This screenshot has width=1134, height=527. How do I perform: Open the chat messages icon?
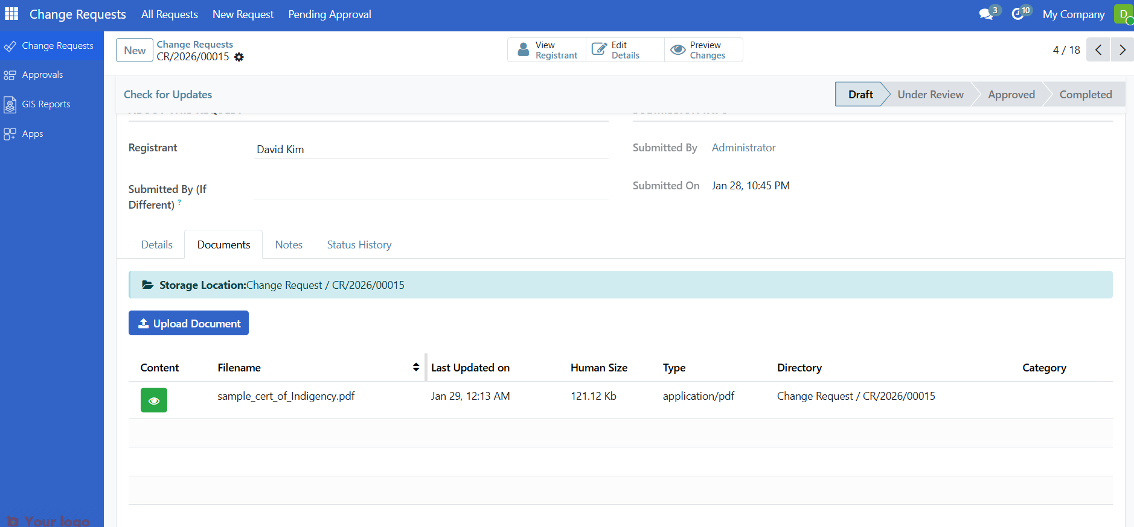986,14
